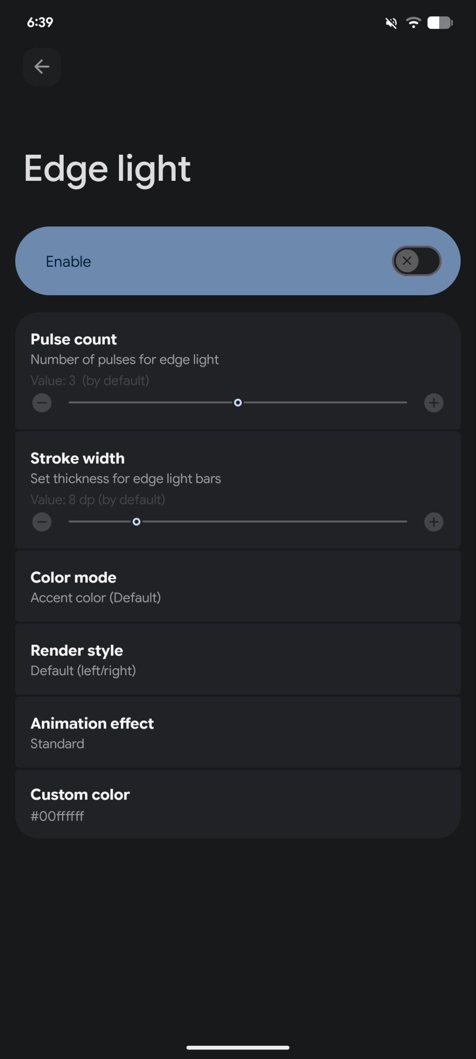Tap the bottom navigation gesture bar
This screenshot has height=1059, width=476.
pyautogui.click(x=238, y=1047)
